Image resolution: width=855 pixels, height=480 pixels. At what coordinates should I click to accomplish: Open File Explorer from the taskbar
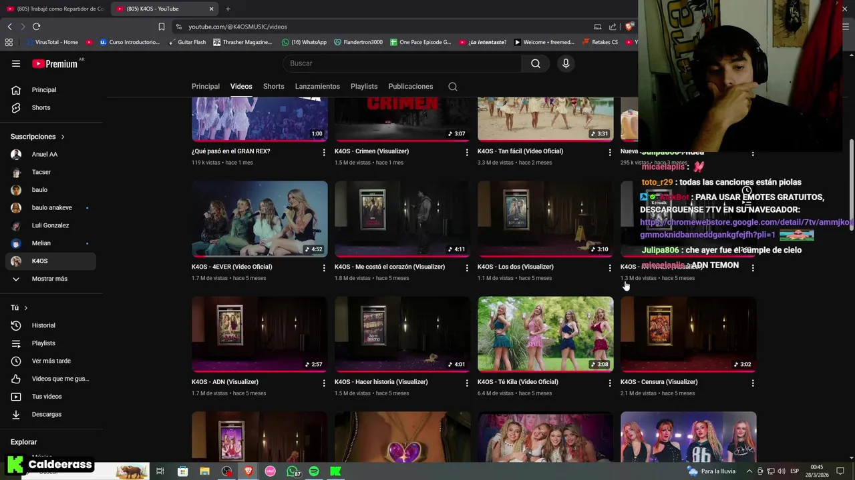(x=204, y=471)
